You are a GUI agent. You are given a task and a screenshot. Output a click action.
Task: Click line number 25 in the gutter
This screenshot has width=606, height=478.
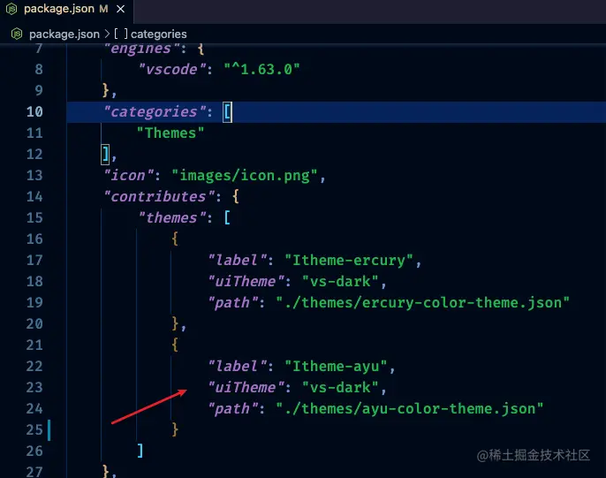(34, 429)
